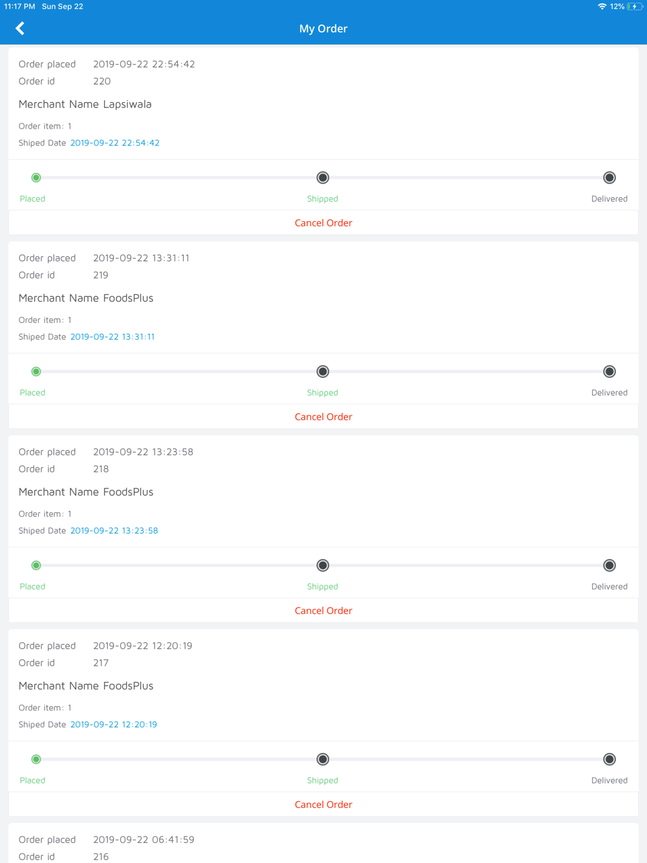Click Shipped status dot for order 219
647x863 pixels.
323,371
